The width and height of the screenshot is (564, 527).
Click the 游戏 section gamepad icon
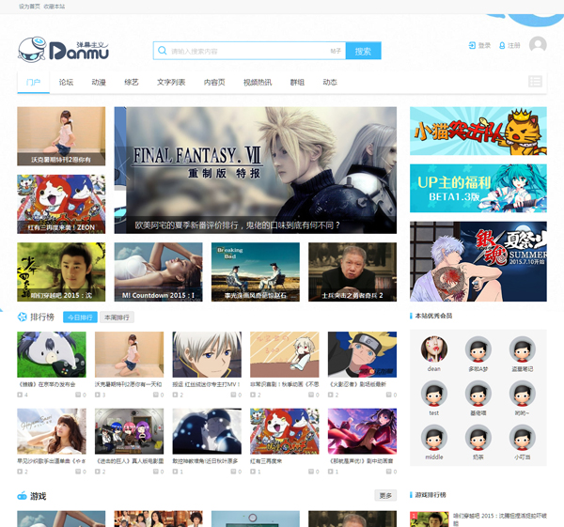22,496
